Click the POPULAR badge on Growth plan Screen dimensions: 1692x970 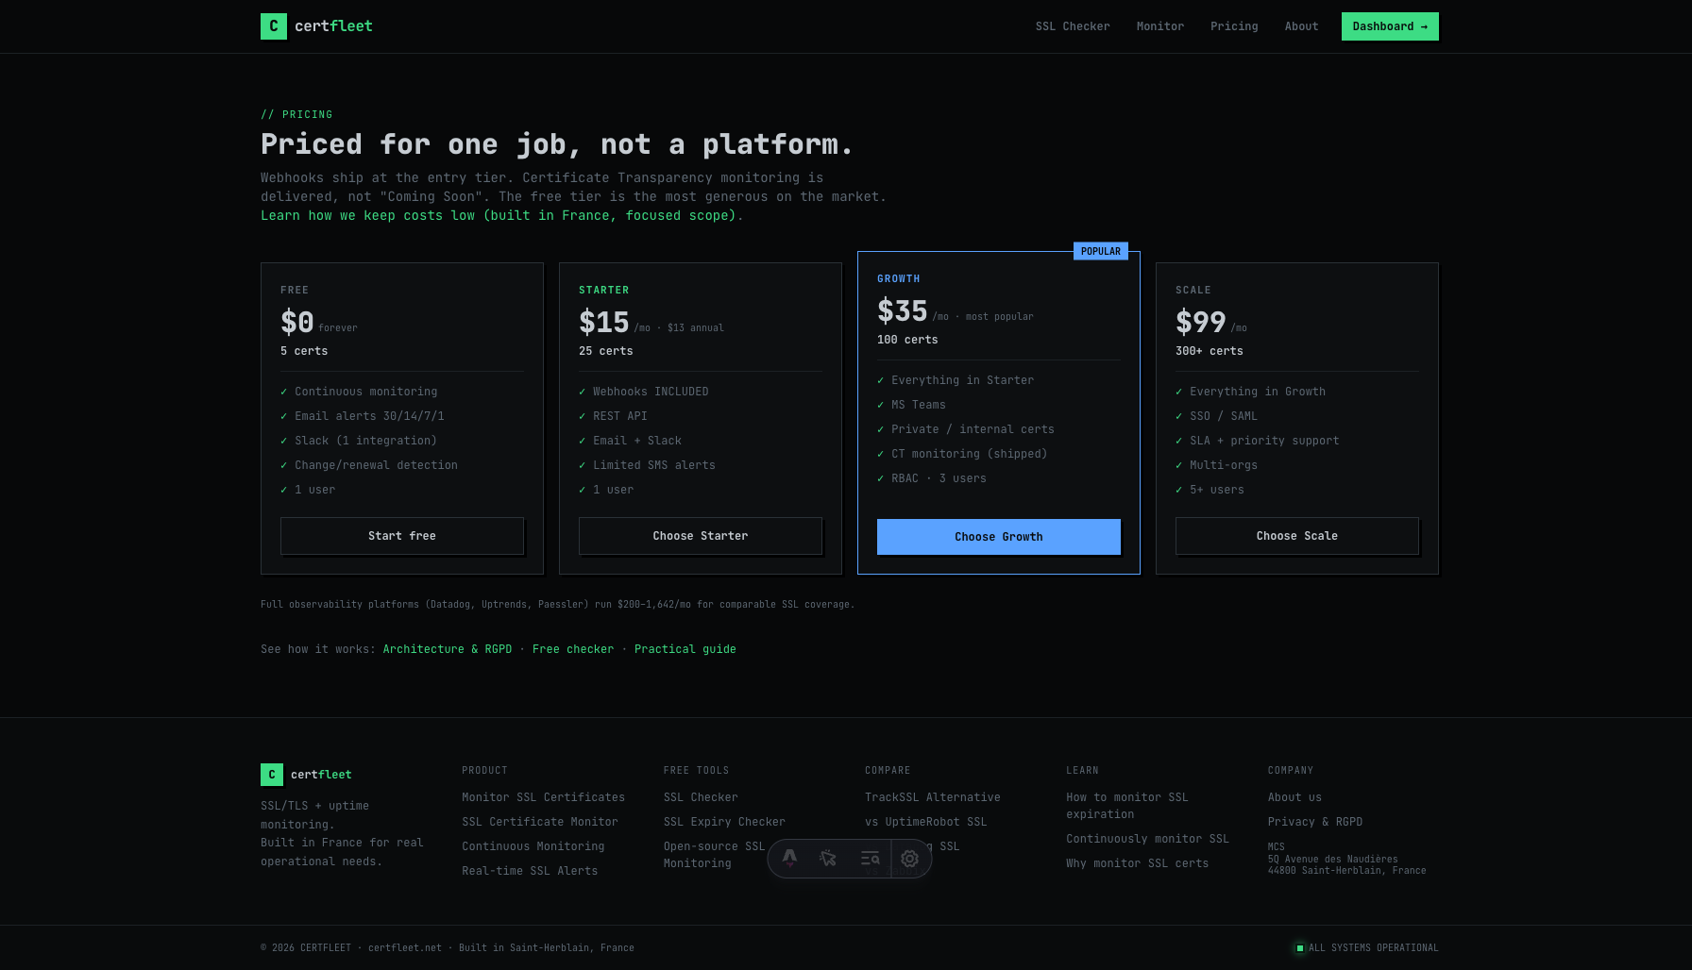[1101, 251]
